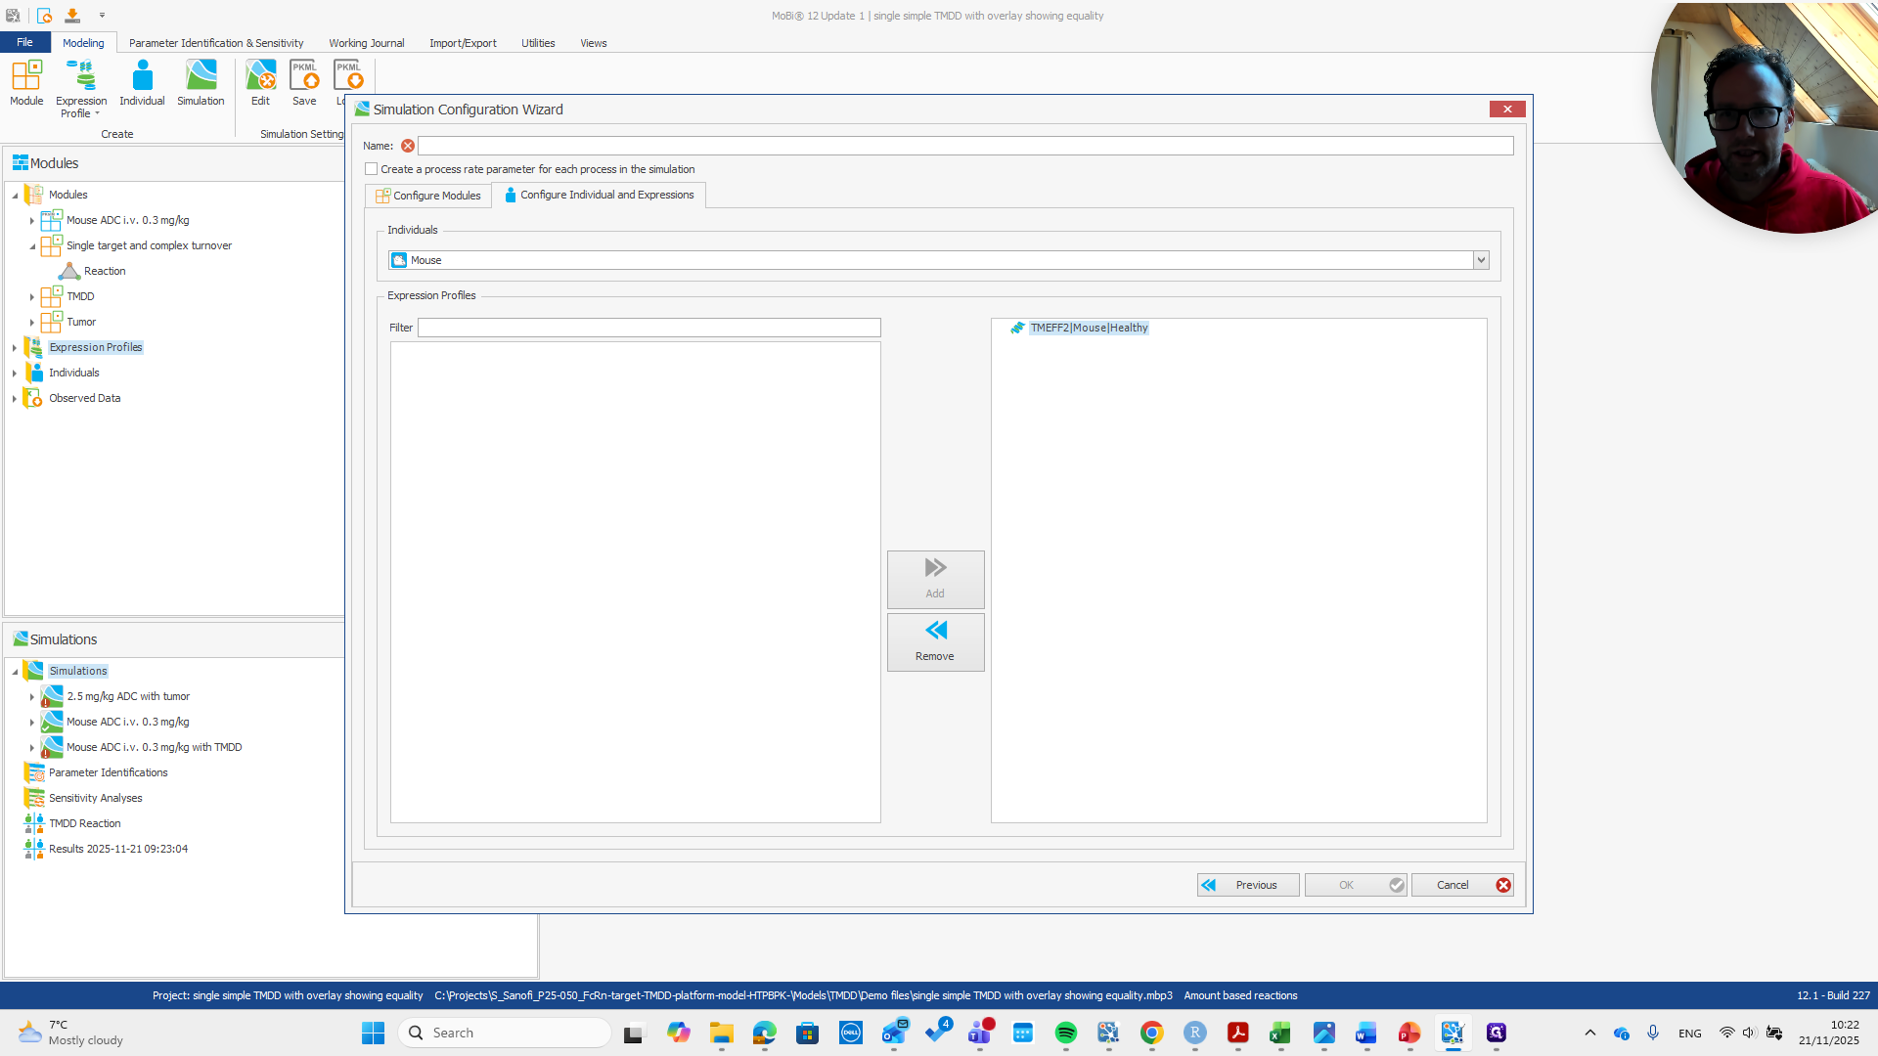This screenshot has height=1056, width=1878.
Task: Open the Individuals Mouse dropdown
Action: pos(1481,260)
